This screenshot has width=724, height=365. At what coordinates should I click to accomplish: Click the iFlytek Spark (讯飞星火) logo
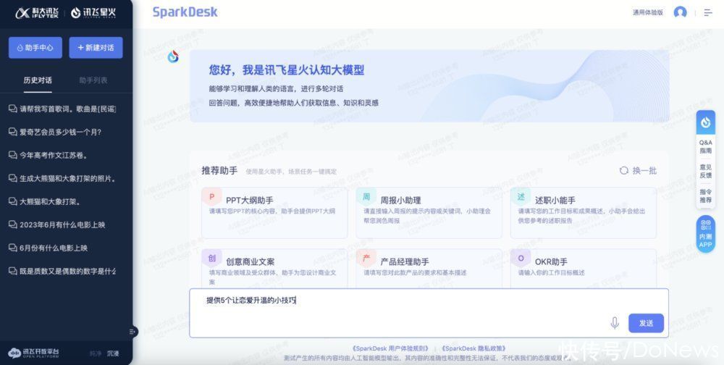tap(93, 13)
